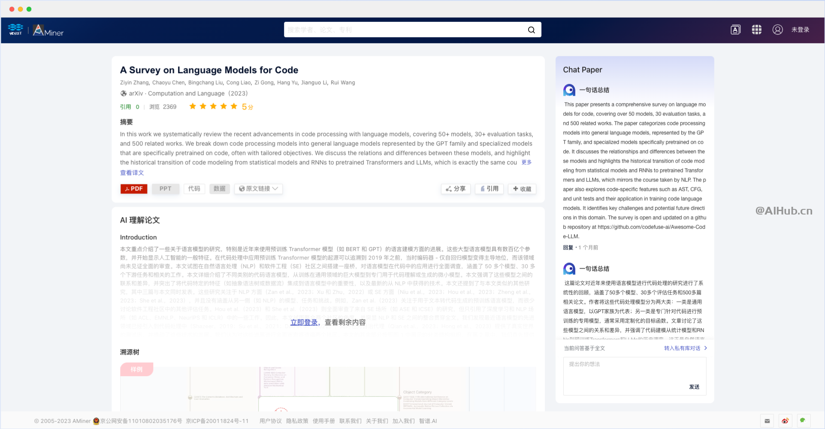The width and height of the screenshot is (825, 429).
Task: Click the AMiner logo in the header
Action: [47, 30]
